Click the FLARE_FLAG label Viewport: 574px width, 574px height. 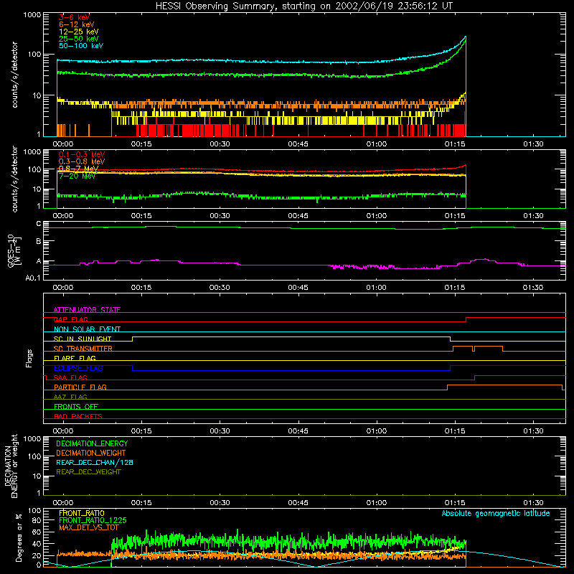(x=75, y=358)
